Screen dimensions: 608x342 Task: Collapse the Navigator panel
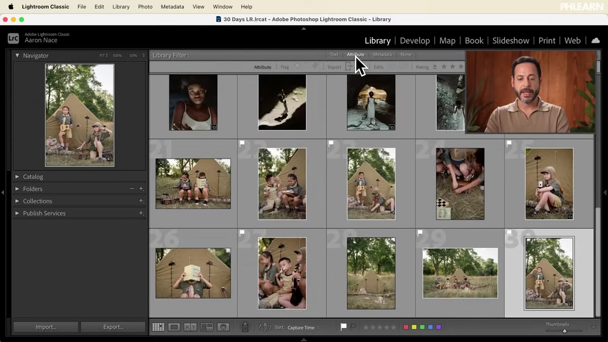point(17,55)
